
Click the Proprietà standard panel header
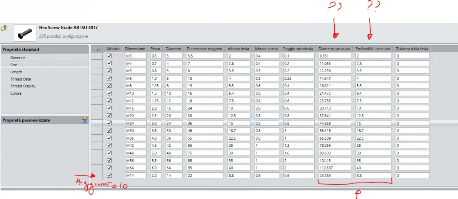pyautogui.click(x=45, y=49)
